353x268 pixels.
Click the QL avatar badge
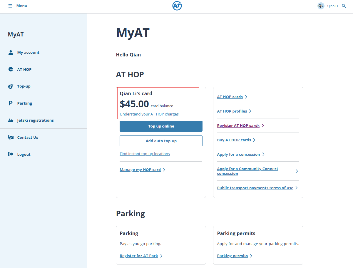[x=321, y=6]
